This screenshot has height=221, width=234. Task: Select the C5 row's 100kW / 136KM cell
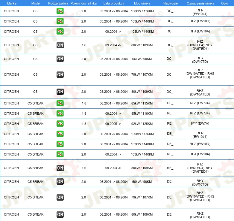(x=142, y=11)
